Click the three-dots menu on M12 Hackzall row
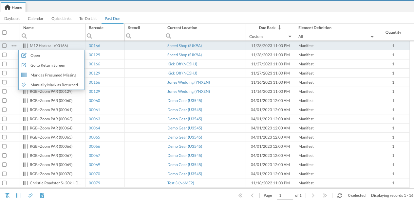The image size is (414, 202). [x=14, y=46]
